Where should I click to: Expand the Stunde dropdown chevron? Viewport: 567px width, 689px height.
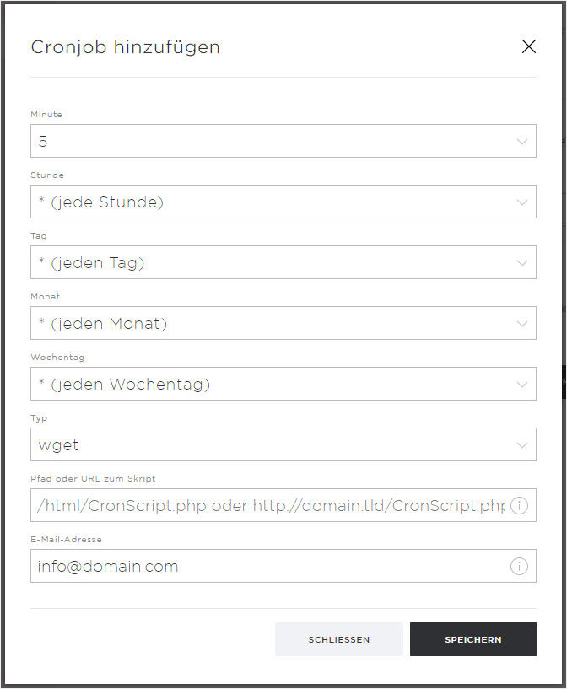[x=522, y=202]
